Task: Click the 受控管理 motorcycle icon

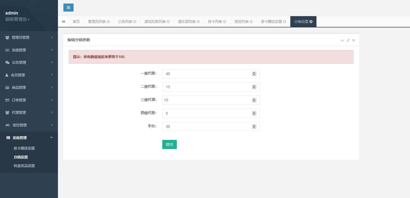Action: click(x=7, y=125)
